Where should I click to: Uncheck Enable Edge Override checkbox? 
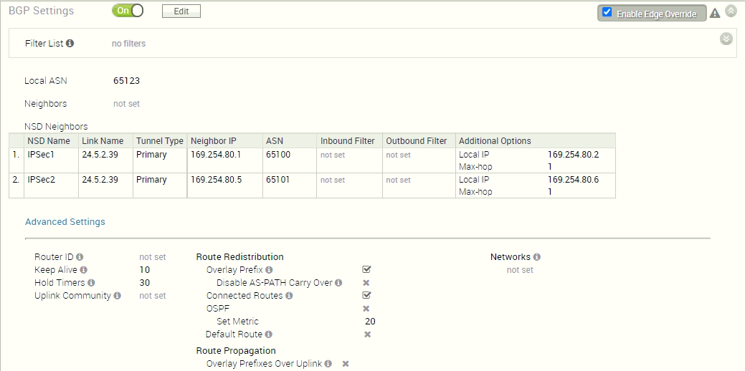[x=607, y=13]
